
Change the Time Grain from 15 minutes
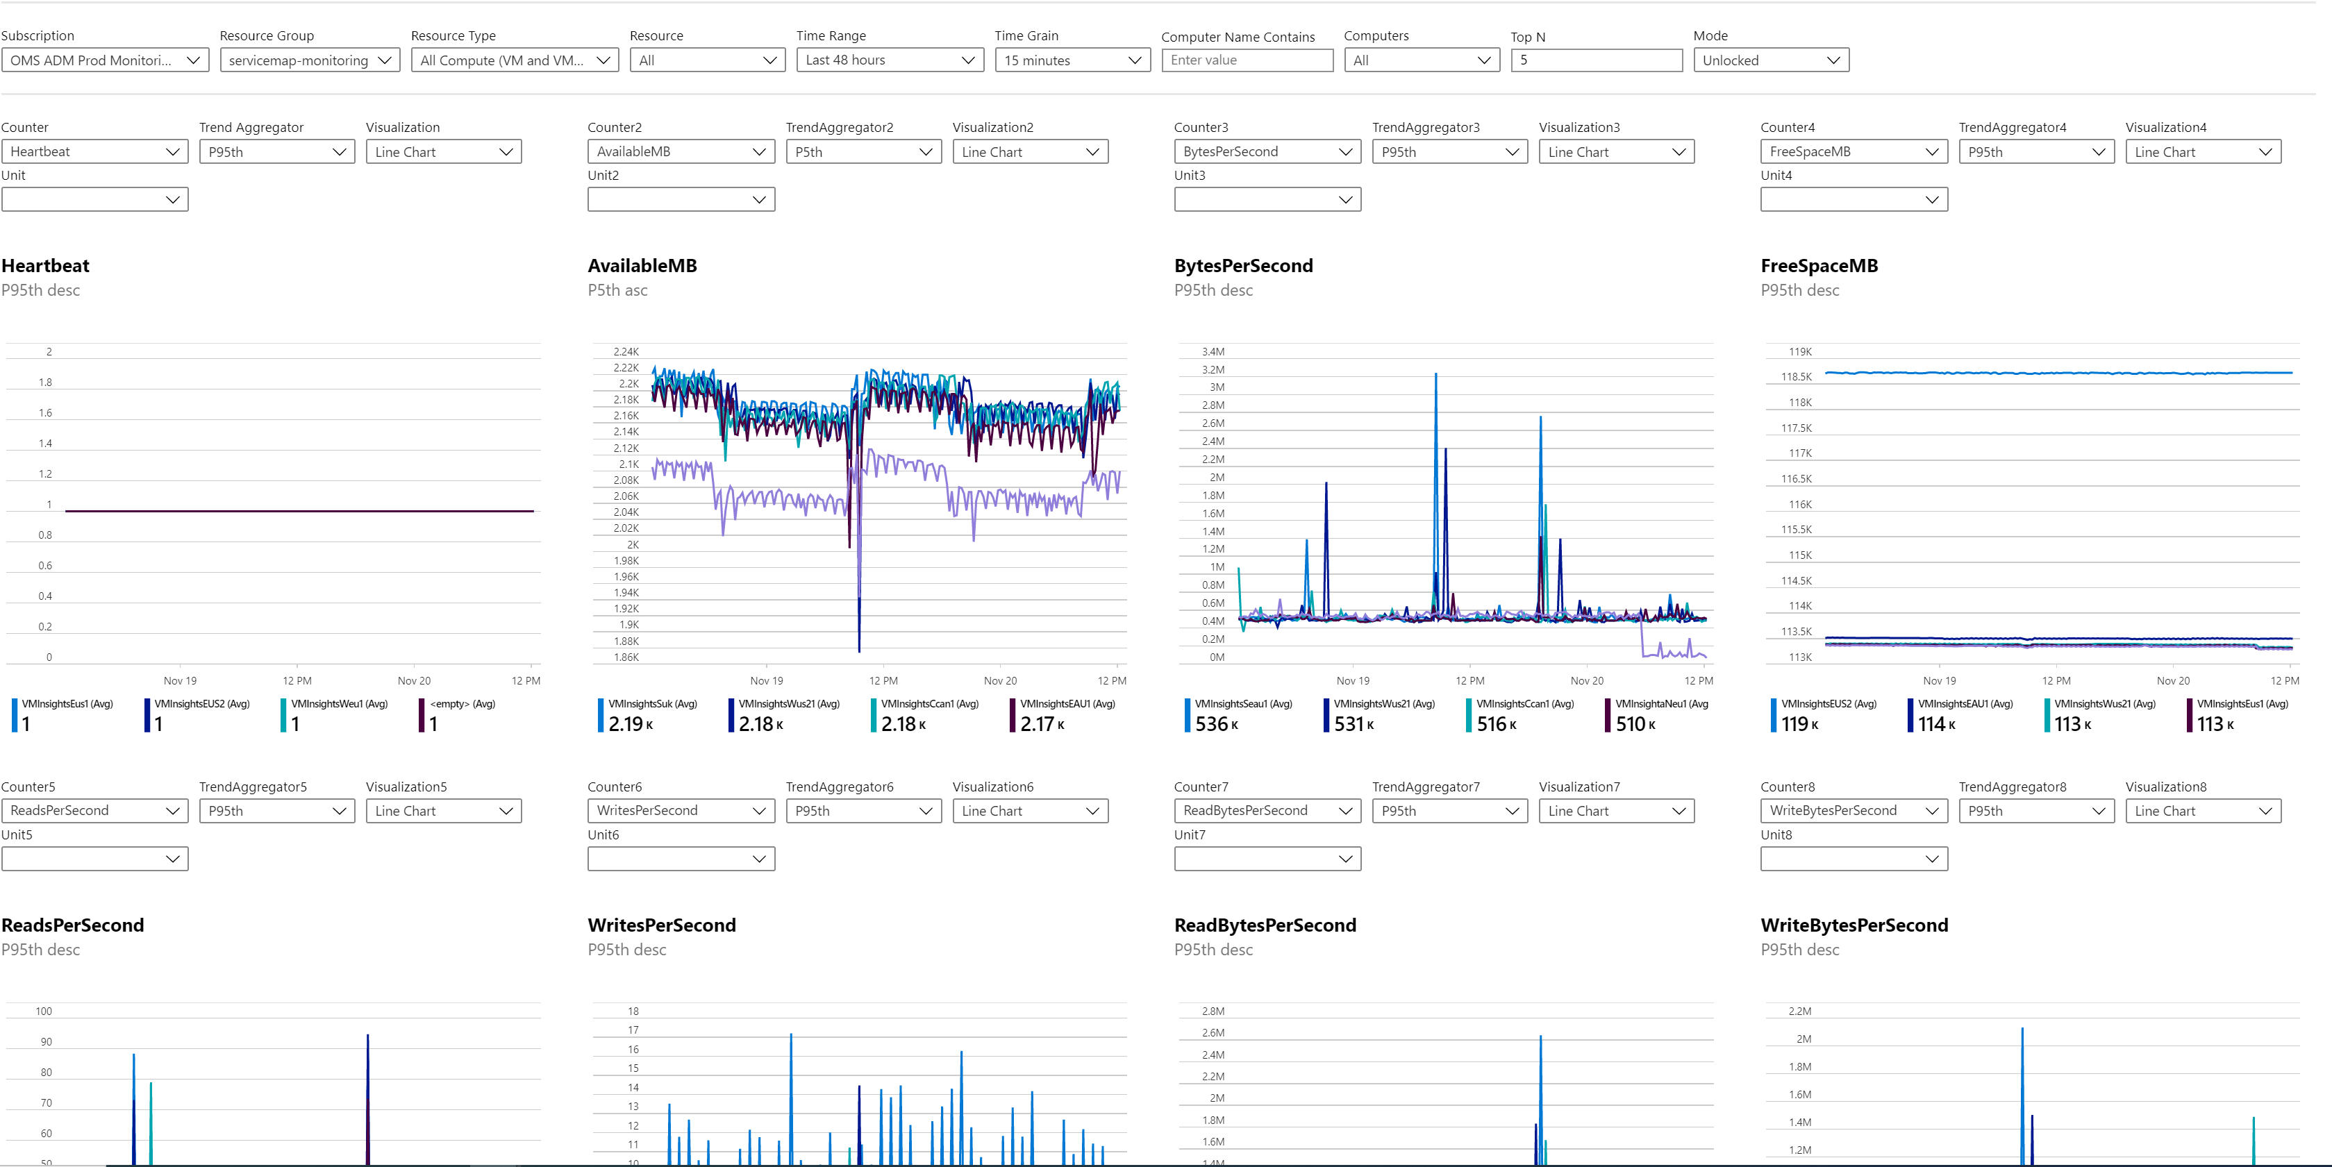click(x=1071, y=60)
